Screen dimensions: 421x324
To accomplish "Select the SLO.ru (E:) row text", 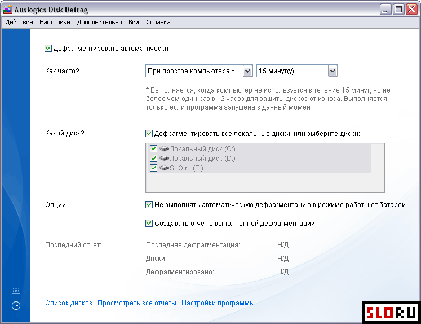I will [187, 168].
